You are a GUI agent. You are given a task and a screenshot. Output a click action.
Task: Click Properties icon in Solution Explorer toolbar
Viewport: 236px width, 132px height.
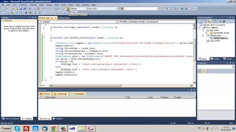click(x=200, y=21)
